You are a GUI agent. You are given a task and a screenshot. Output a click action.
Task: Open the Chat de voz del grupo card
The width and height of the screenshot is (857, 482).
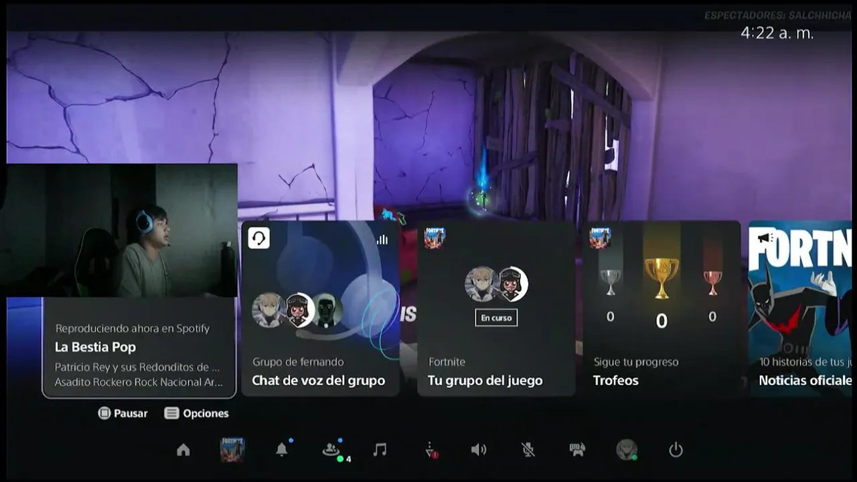(x=320, y=309)
